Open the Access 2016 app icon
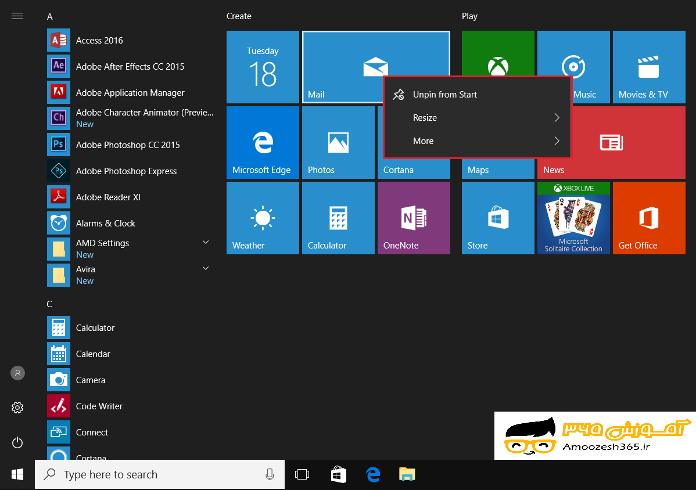Image resolution: width=696 pixels, height=490 pixels. (x=59, y=41)
